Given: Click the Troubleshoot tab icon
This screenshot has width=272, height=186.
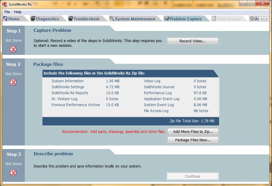Looking at the screenshot, I should [x=70, y=18].
